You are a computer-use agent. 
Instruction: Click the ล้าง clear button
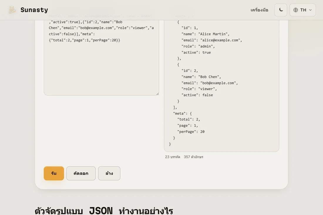click(x=109, y=173)
